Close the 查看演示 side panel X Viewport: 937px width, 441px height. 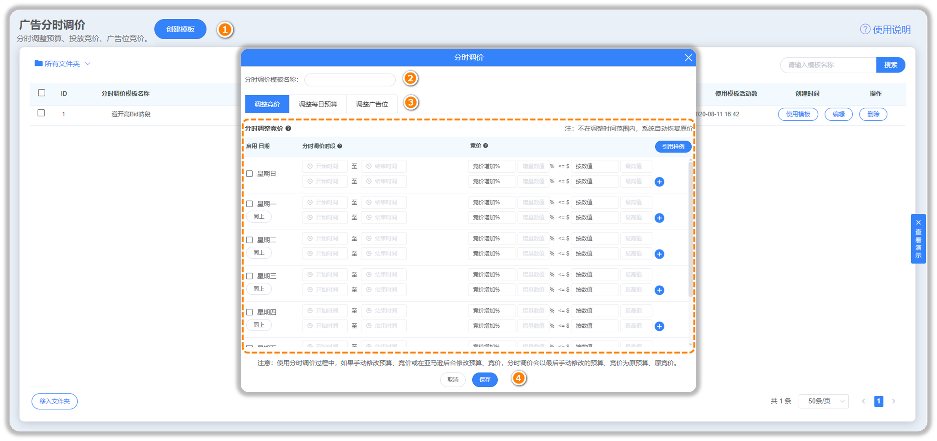point(918,223)
